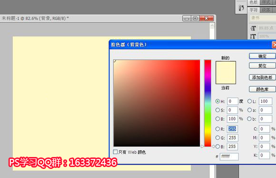Select the R red radio button
The width and height of the screenshot is (276, 178).
pyautogui.click(x=217, y=129)
